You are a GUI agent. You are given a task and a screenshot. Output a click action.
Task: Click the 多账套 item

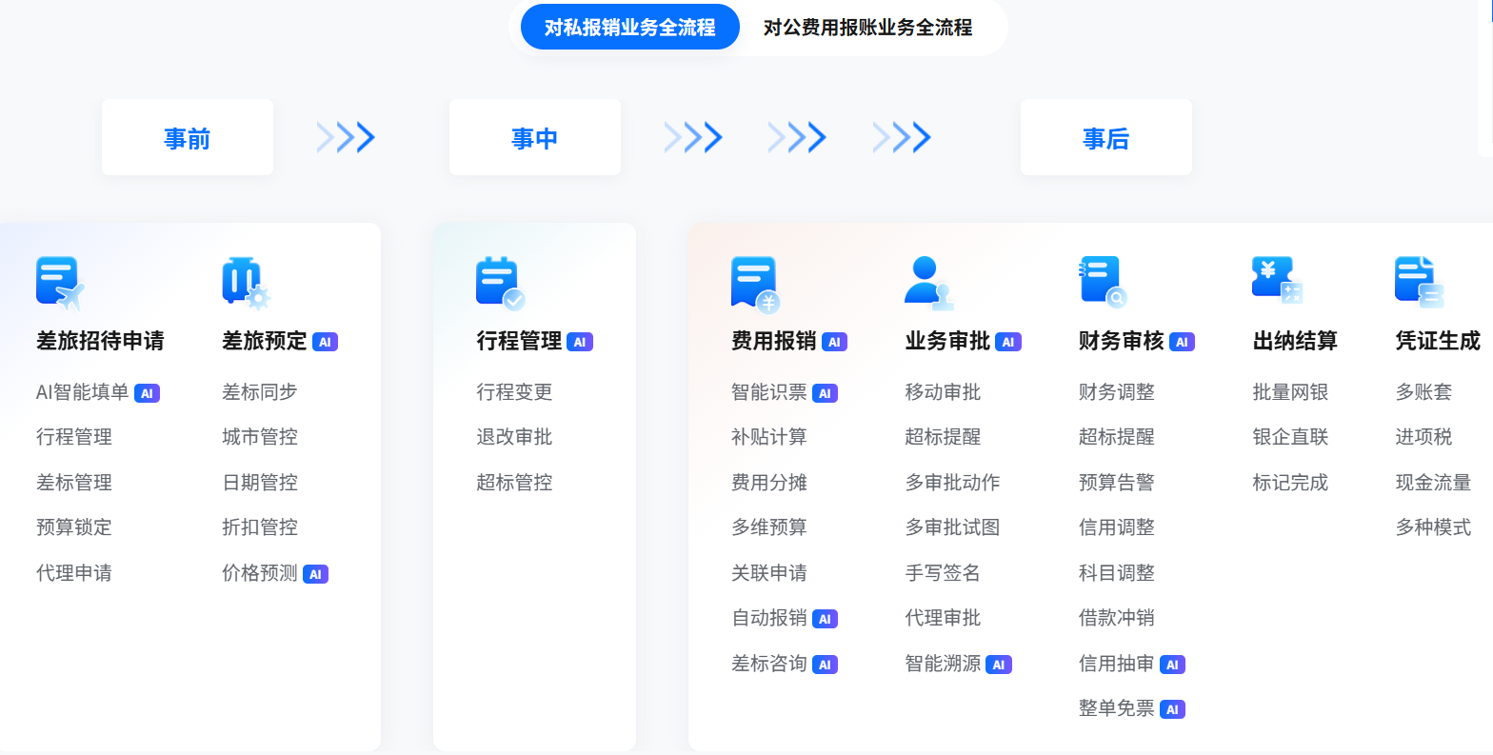1423,392
